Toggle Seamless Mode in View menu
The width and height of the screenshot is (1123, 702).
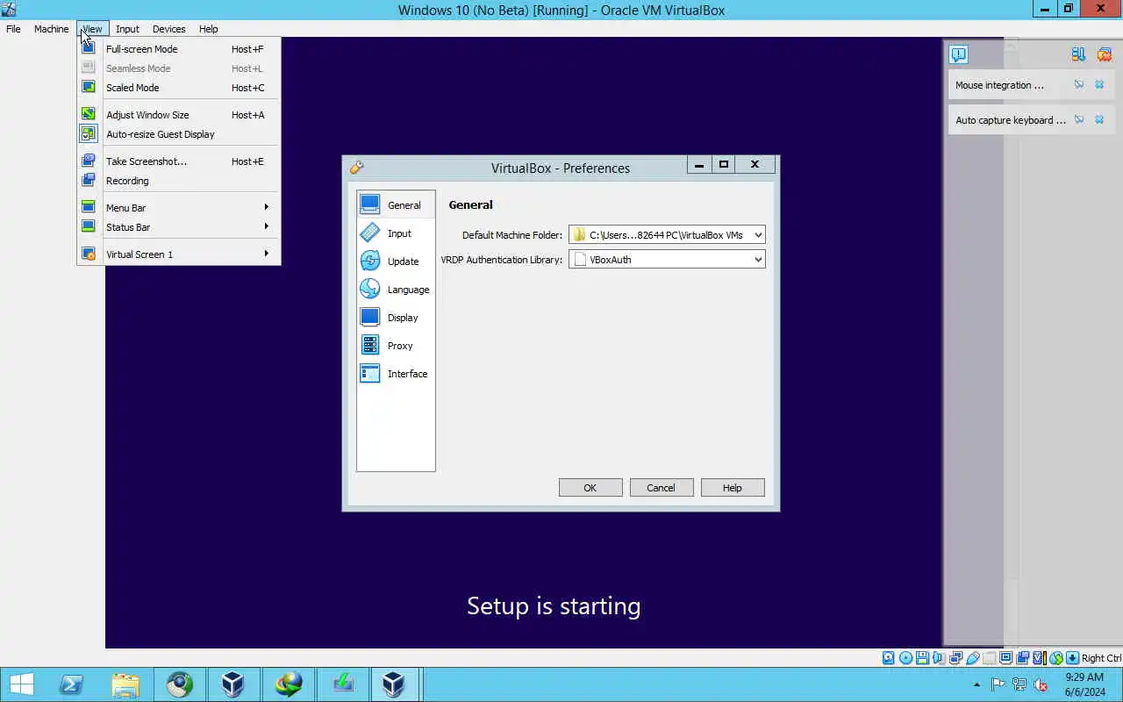179,68
